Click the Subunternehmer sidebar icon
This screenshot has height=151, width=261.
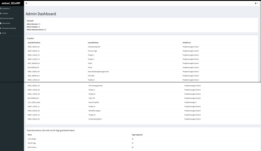pos(1,18)
